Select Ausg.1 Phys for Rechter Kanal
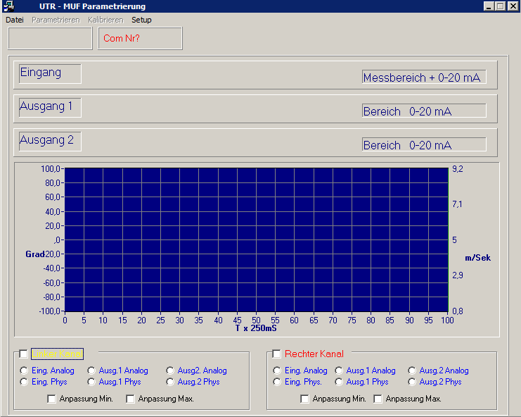 [x=339, y=382]
